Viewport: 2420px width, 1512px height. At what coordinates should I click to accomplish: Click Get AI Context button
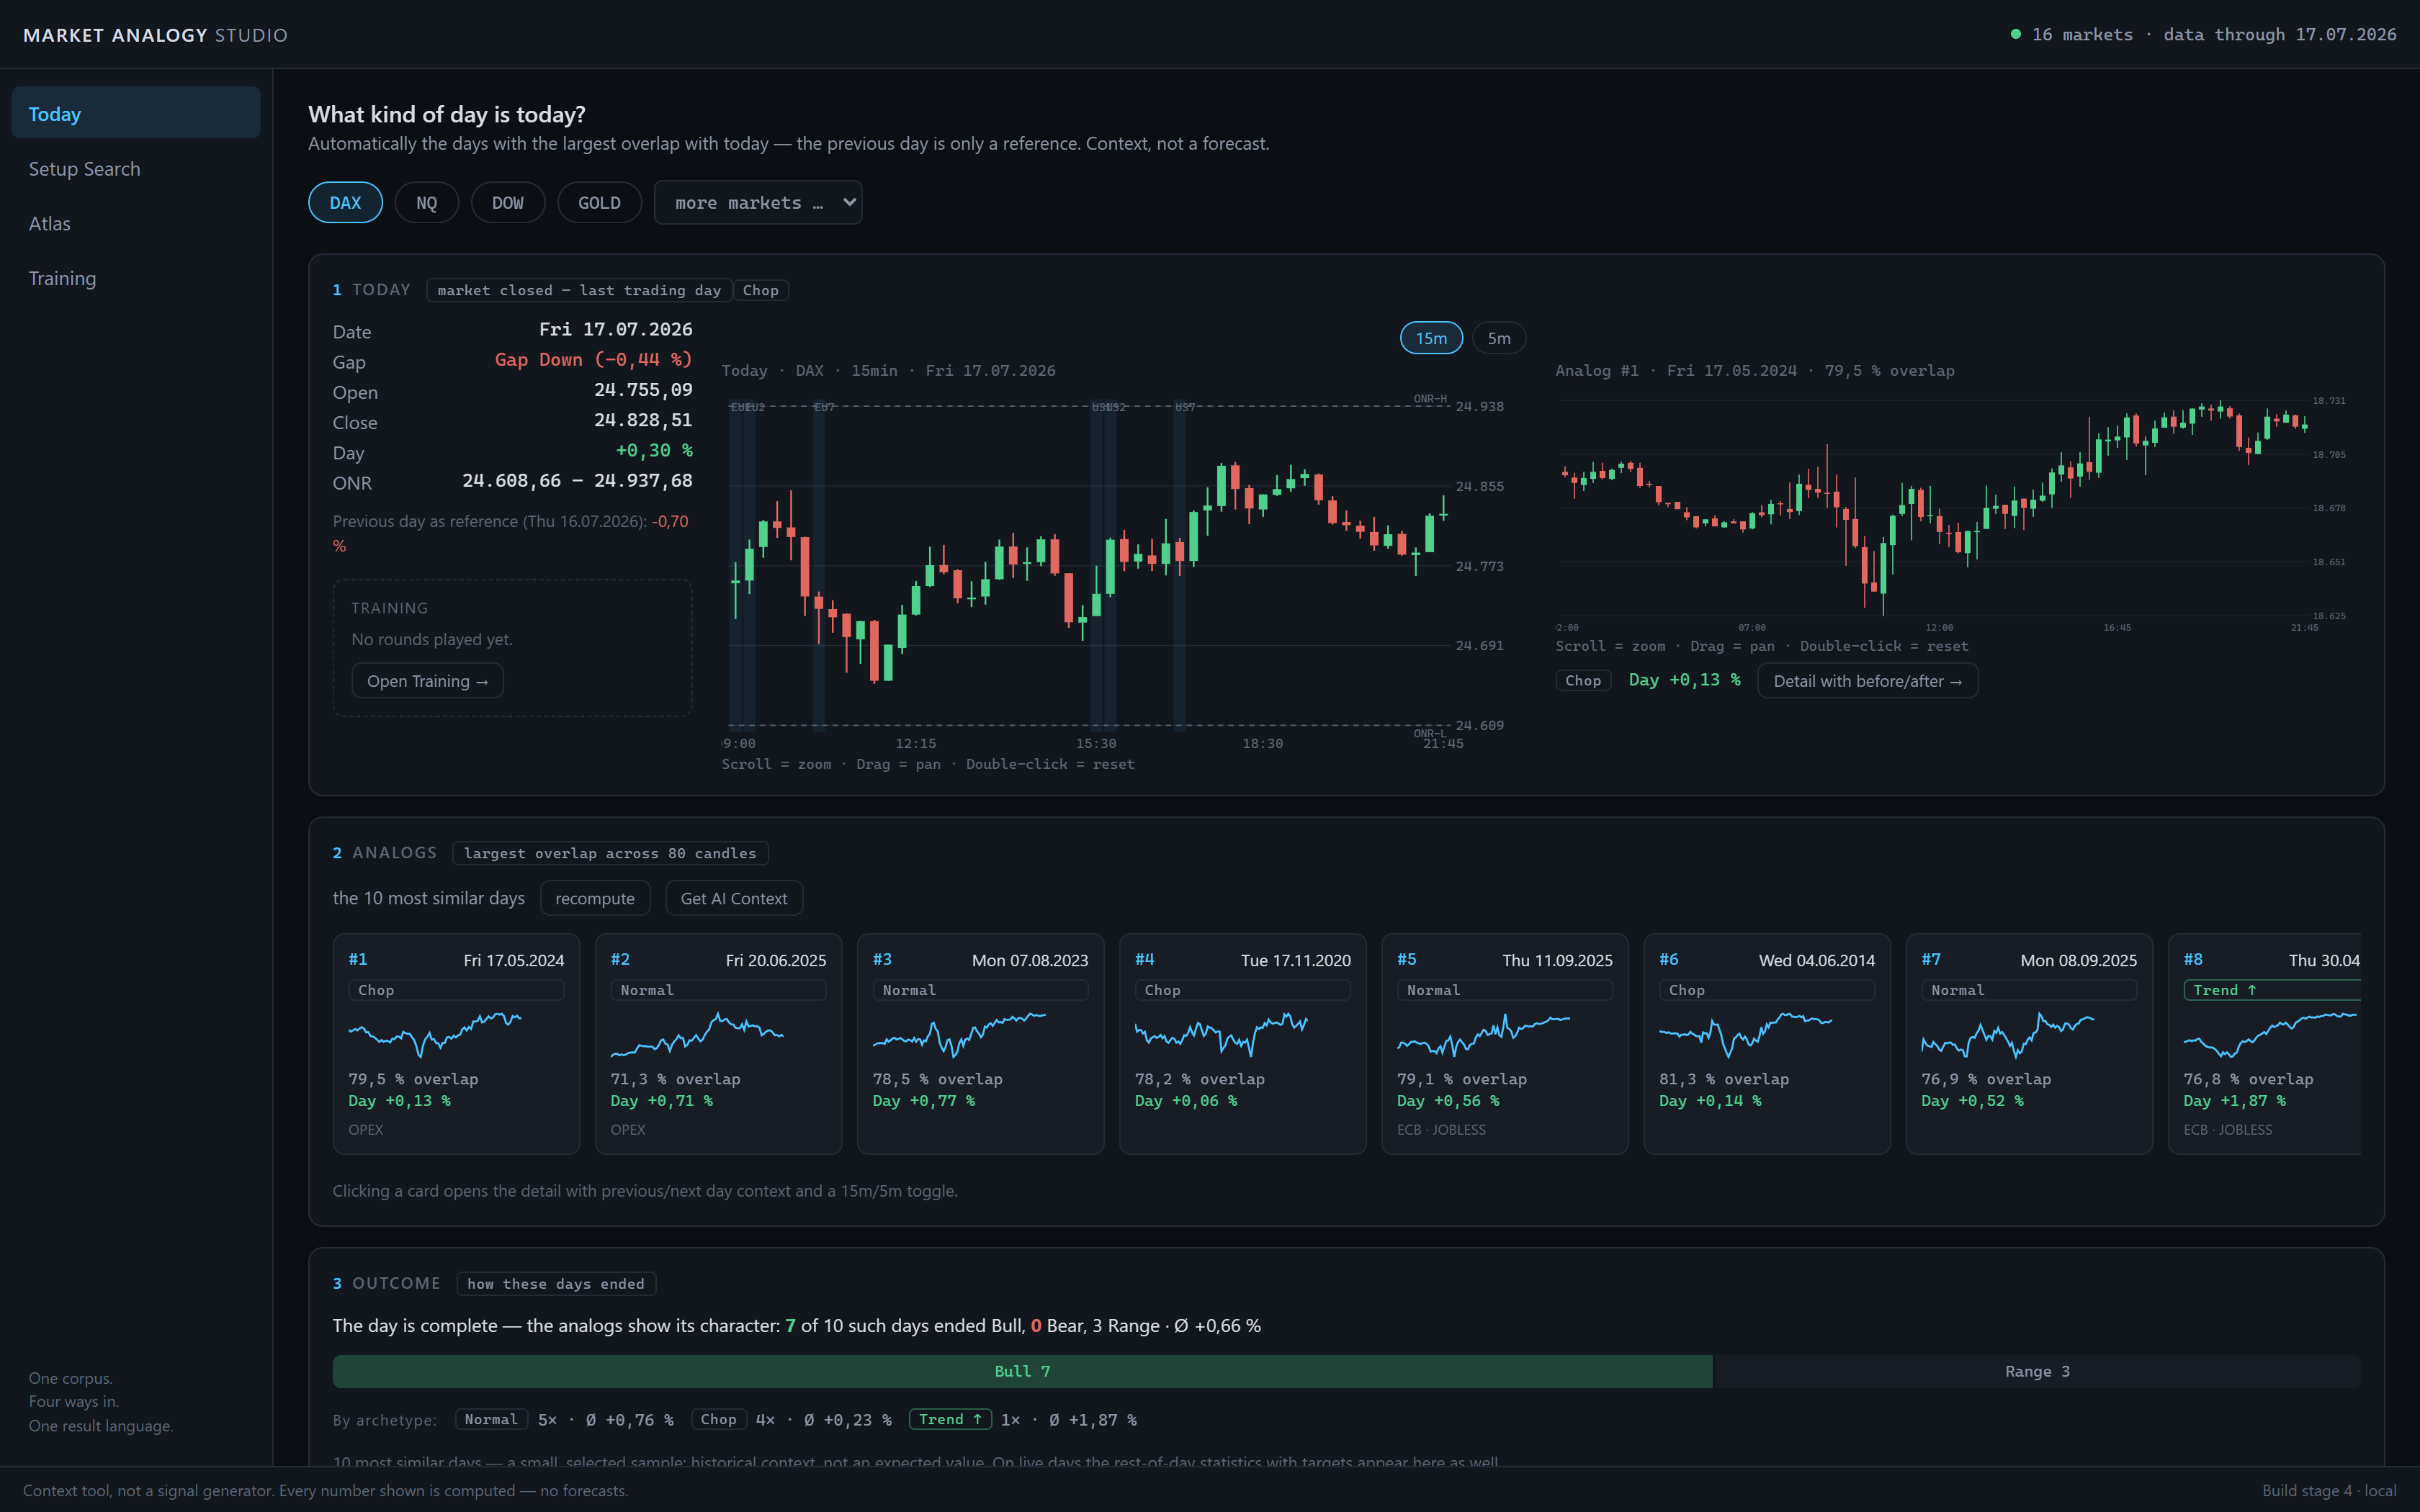[x=734, y=898]
